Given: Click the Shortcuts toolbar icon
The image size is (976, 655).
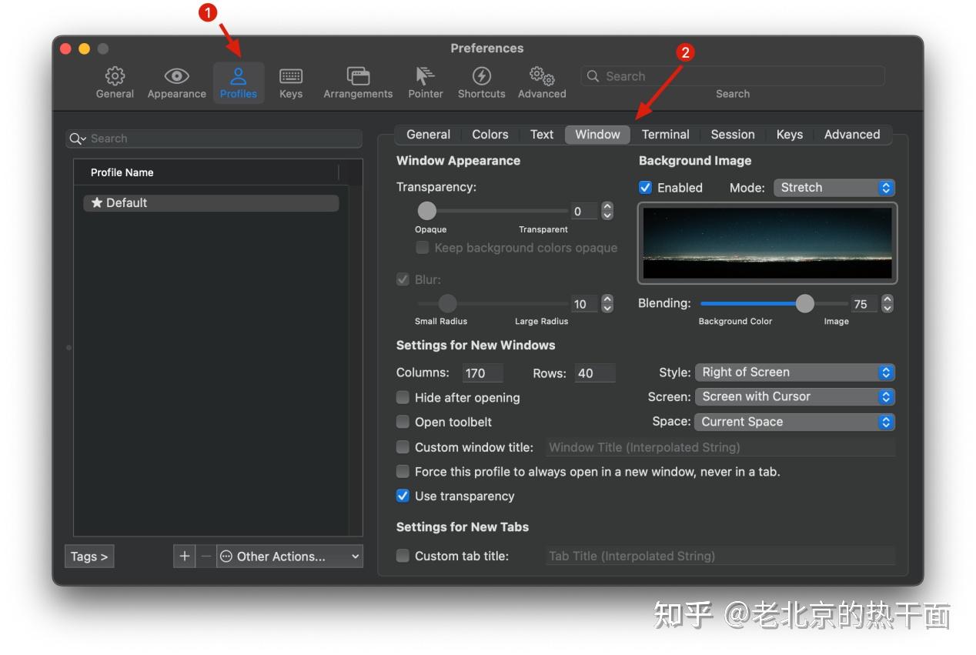Looking at the screenshot, I should (481, 81).
